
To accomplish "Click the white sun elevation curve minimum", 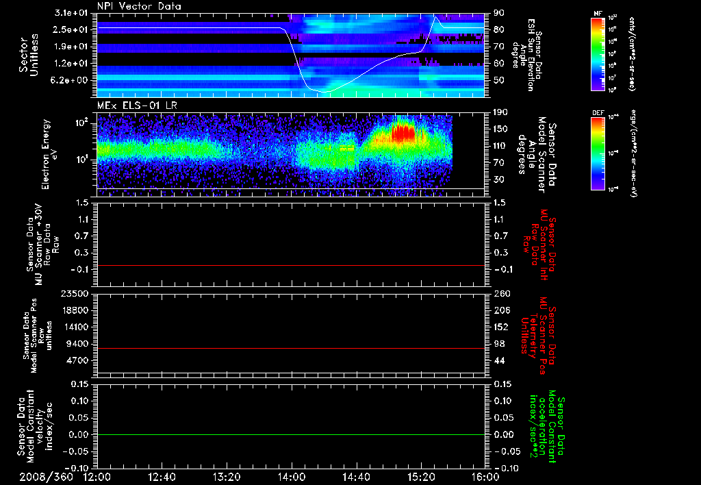I will [326, 92].
